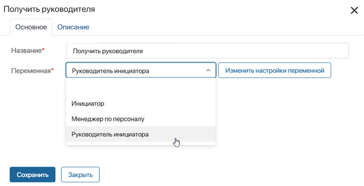Select the Основное tab

31,27
